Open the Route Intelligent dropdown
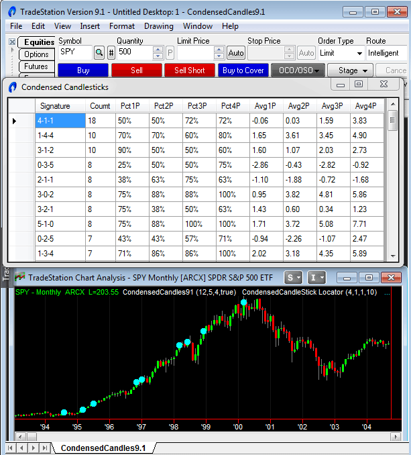 (x=388, y=53)
